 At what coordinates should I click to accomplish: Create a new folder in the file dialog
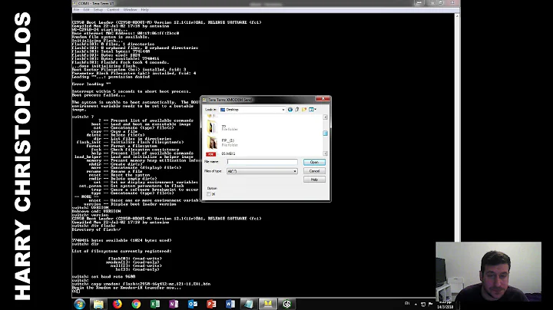(x=304, y=110)
